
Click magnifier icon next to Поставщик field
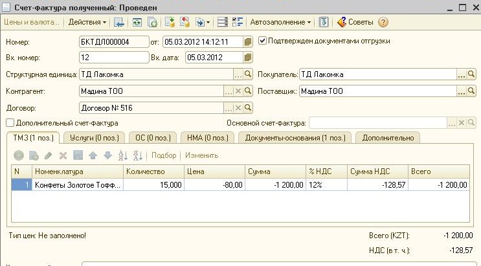tap(471, 91)
